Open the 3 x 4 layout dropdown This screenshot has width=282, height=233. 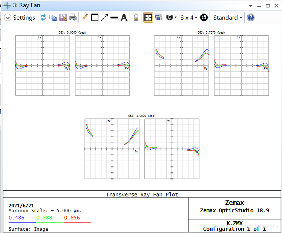click(x=189, y=18)
